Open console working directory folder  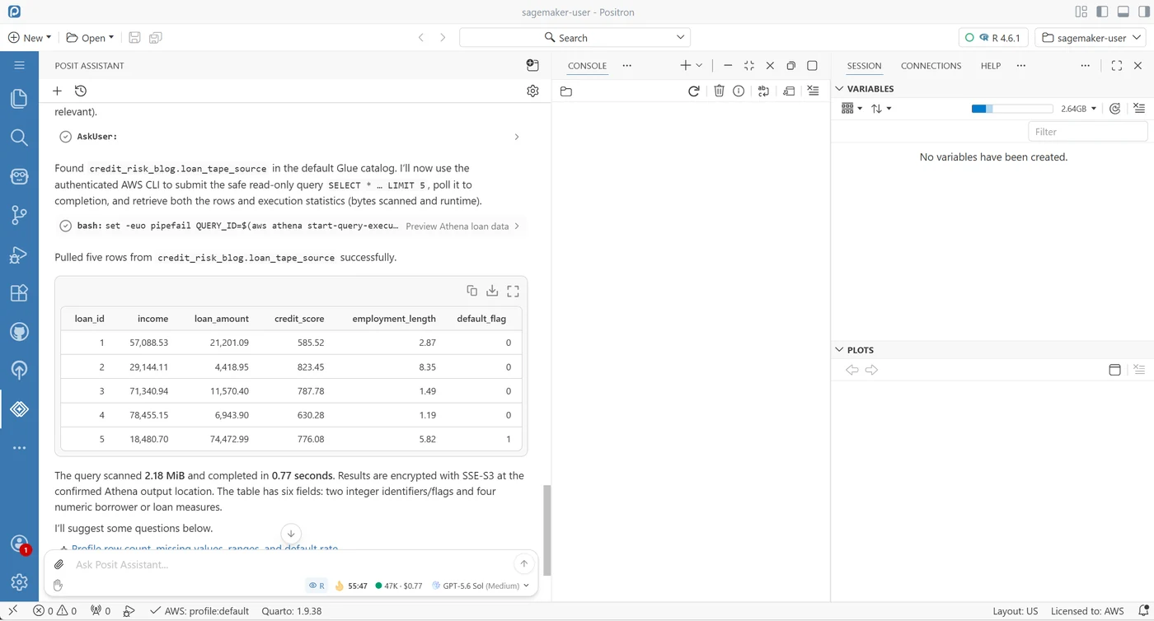point(565,91)
